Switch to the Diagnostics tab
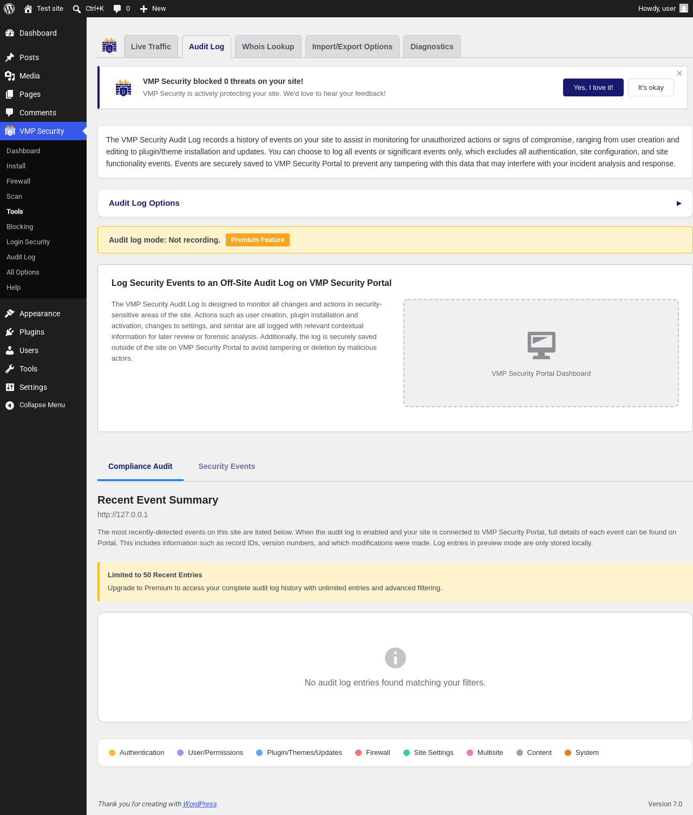This screenshot has height=815, width=693. pos(432,47)
